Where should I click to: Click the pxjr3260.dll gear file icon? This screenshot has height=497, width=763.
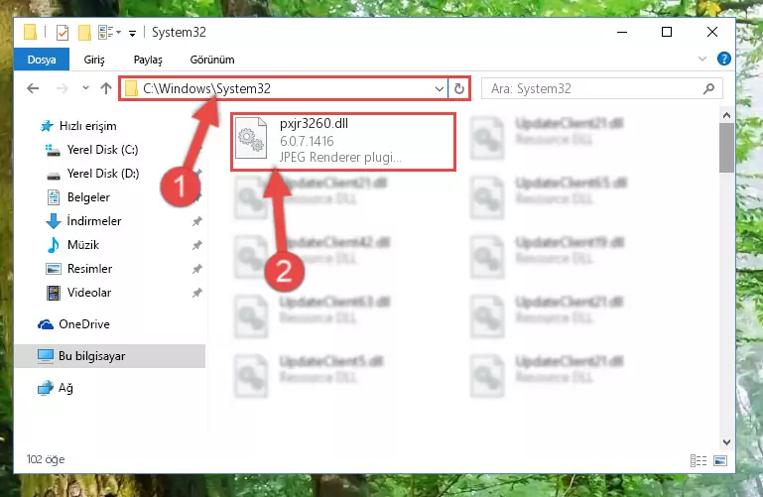251,139
